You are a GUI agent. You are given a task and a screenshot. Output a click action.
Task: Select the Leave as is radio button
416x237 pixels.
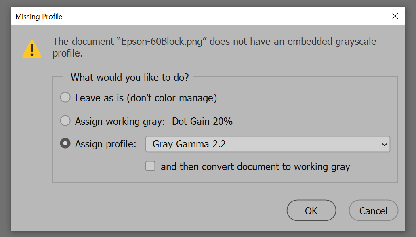(65, 98)
